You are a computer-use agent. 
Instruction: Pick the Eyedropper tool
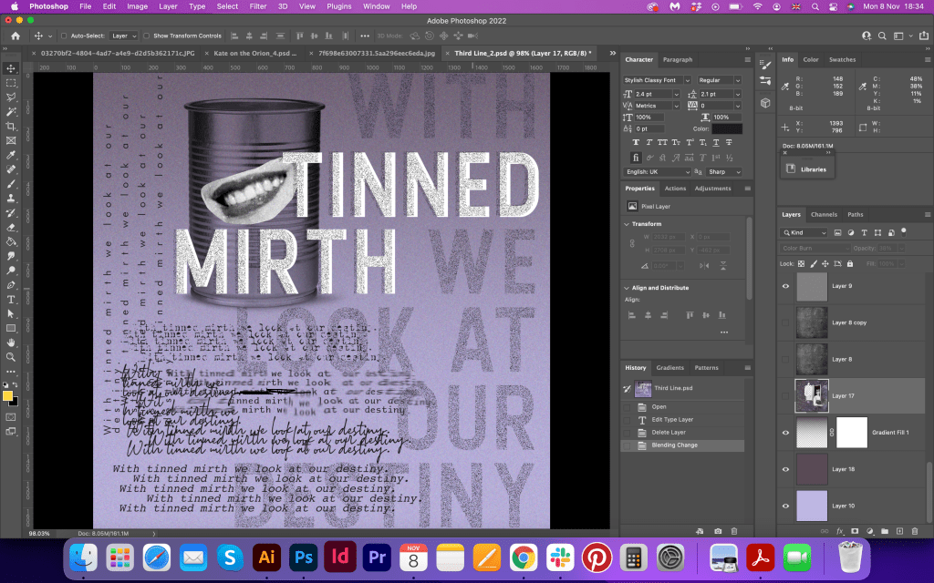click(11, 155)
